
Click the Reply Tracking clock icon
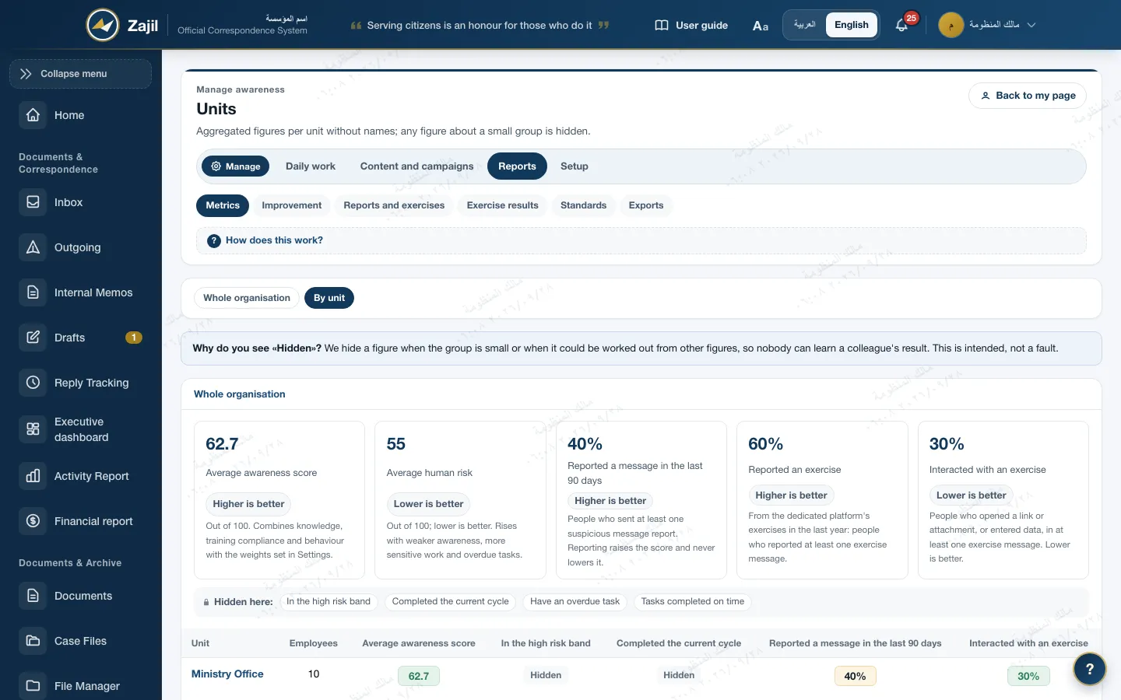click(x=33, y=383)
